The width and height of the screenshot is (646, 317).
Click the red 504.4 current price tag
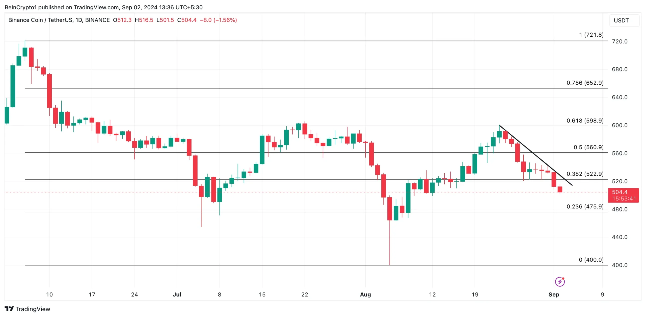pos(623,195)
